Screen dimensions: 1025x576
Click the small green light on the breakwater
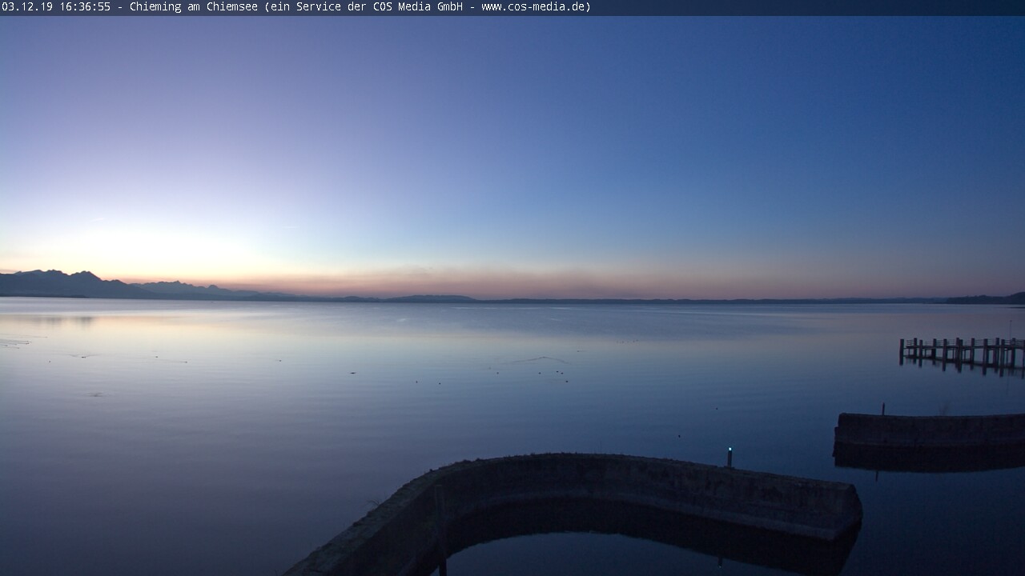tap(730, 451)
